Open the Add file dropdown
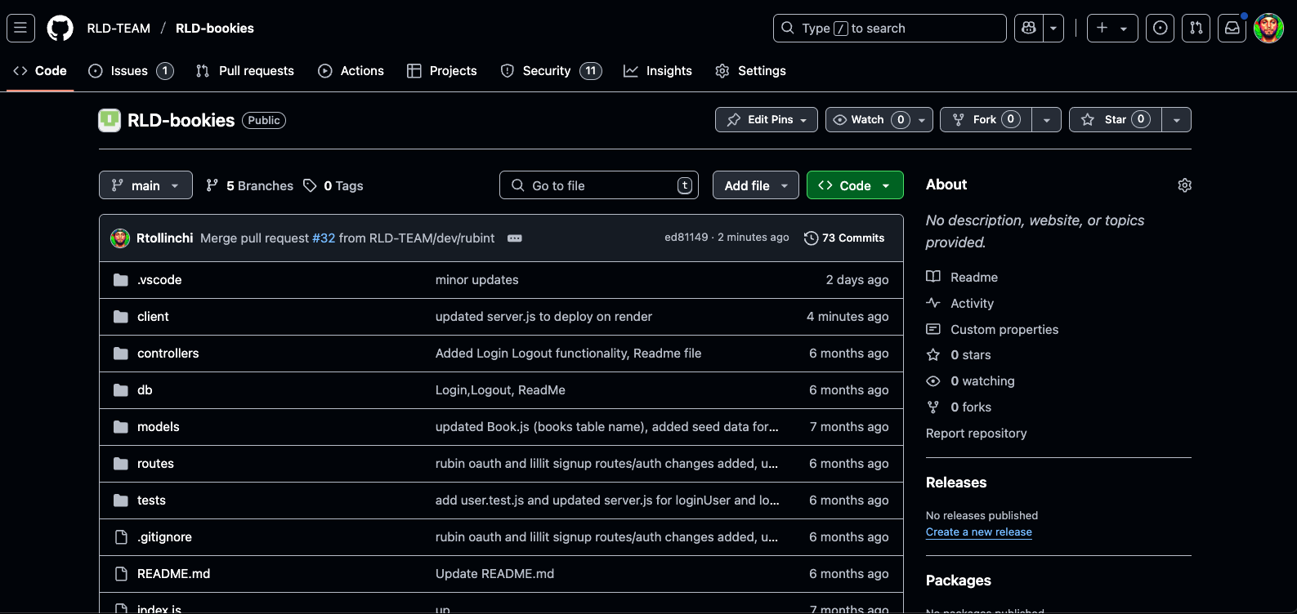Screen dimensions: 1297x614 [755, 185]
